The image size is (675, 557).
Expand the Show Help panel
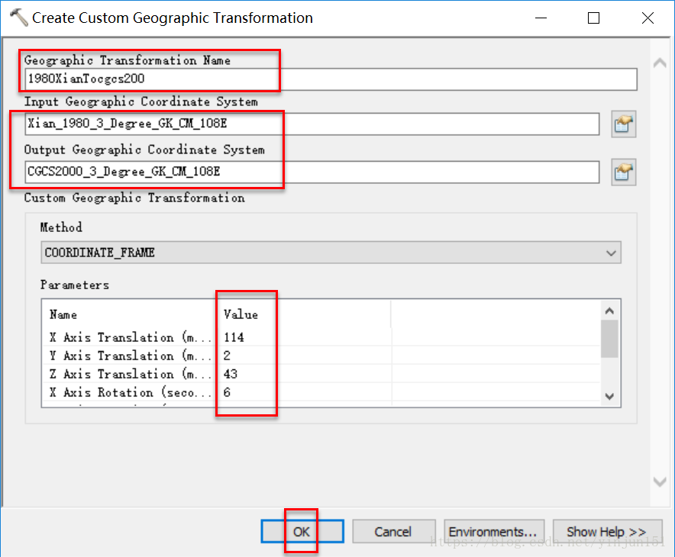pos(607,532)
